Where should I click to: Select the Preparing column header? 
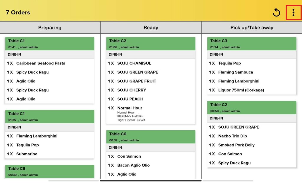coord(50,27)
